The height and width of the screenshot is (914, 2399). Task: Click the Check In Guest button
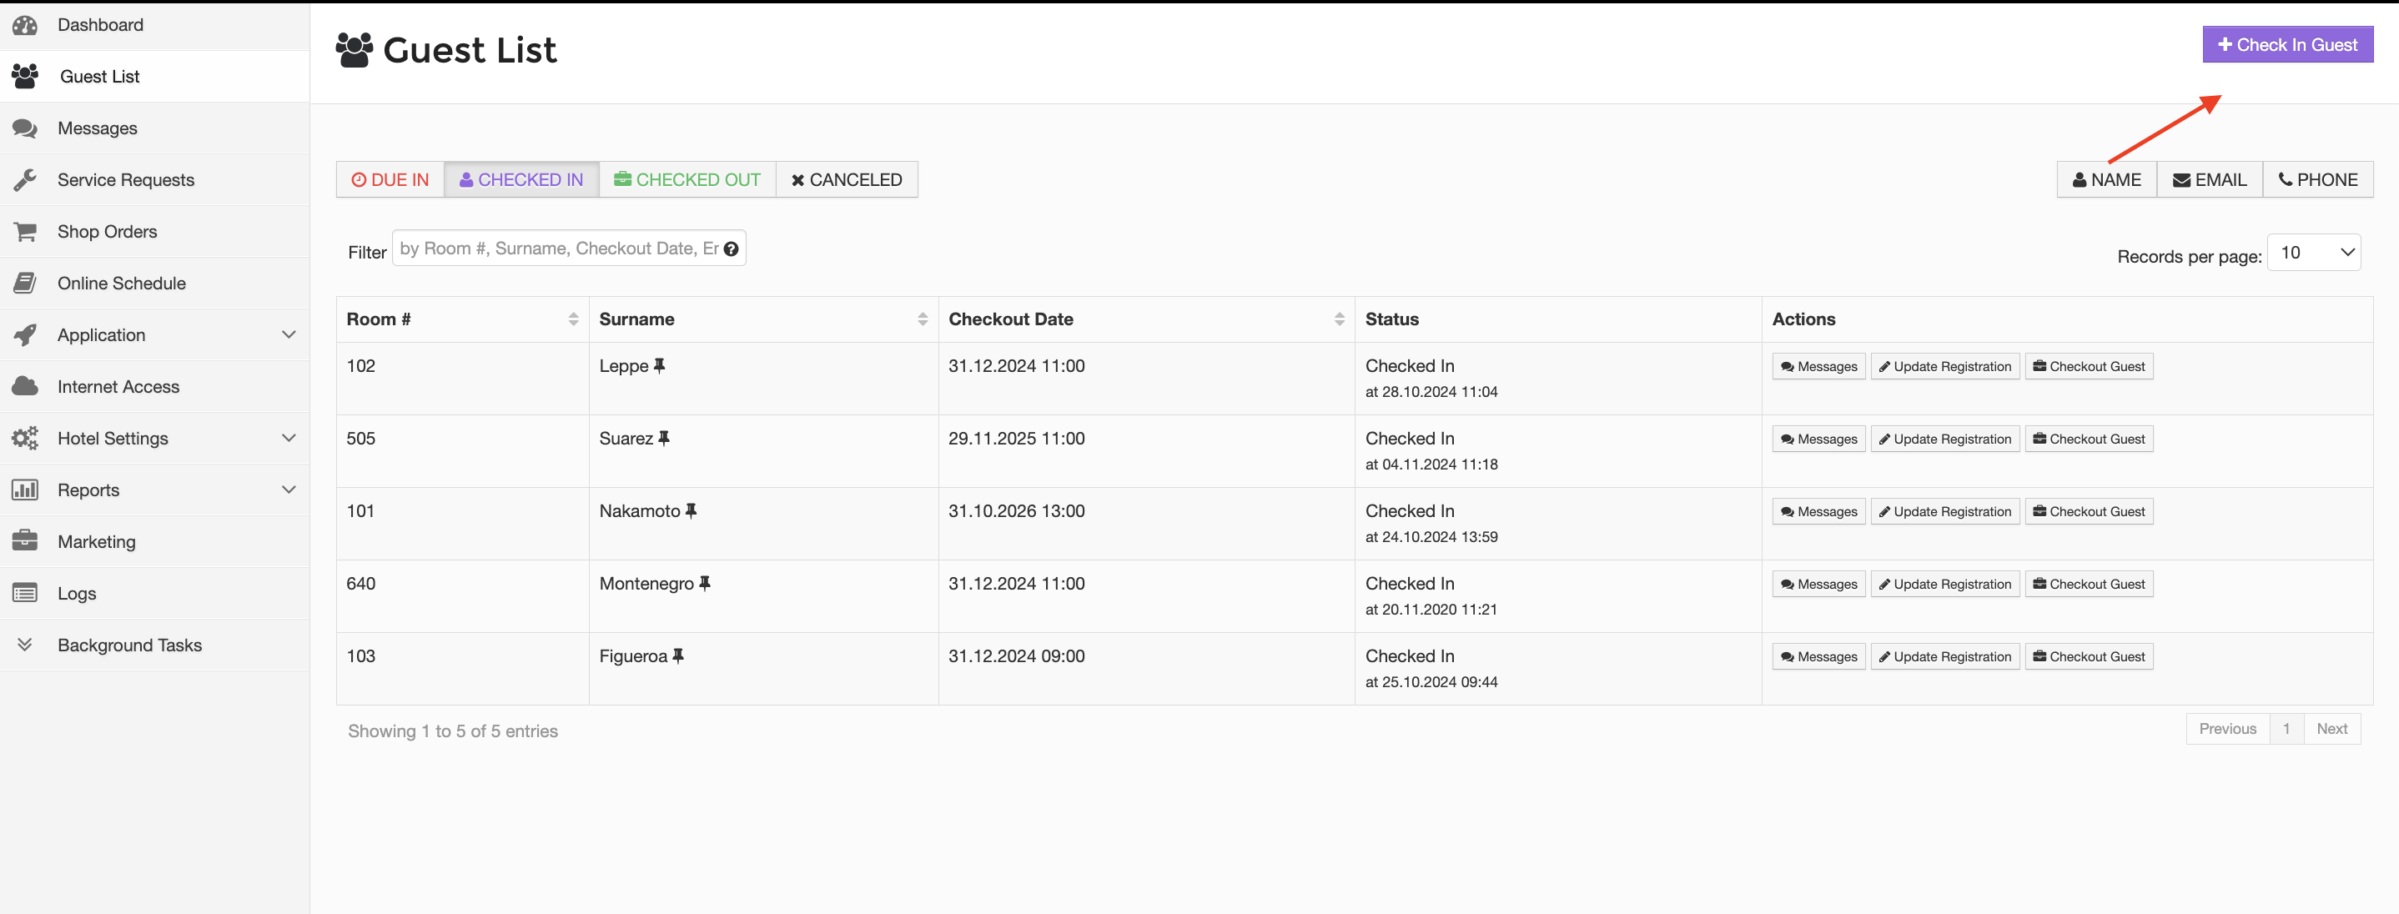coord(2287,45)
